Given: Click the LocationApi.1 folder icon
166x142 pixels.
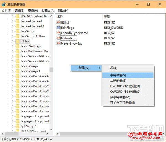Looking at the screenshot, I should pos(18,71).
